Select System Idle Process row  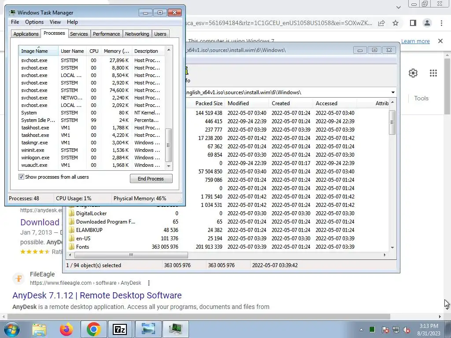pos(92,120)
